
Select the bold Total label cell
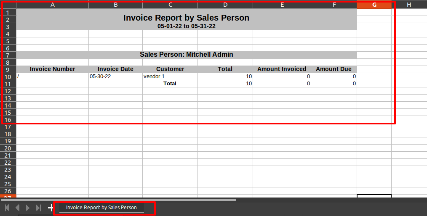(x=170, y=84)
